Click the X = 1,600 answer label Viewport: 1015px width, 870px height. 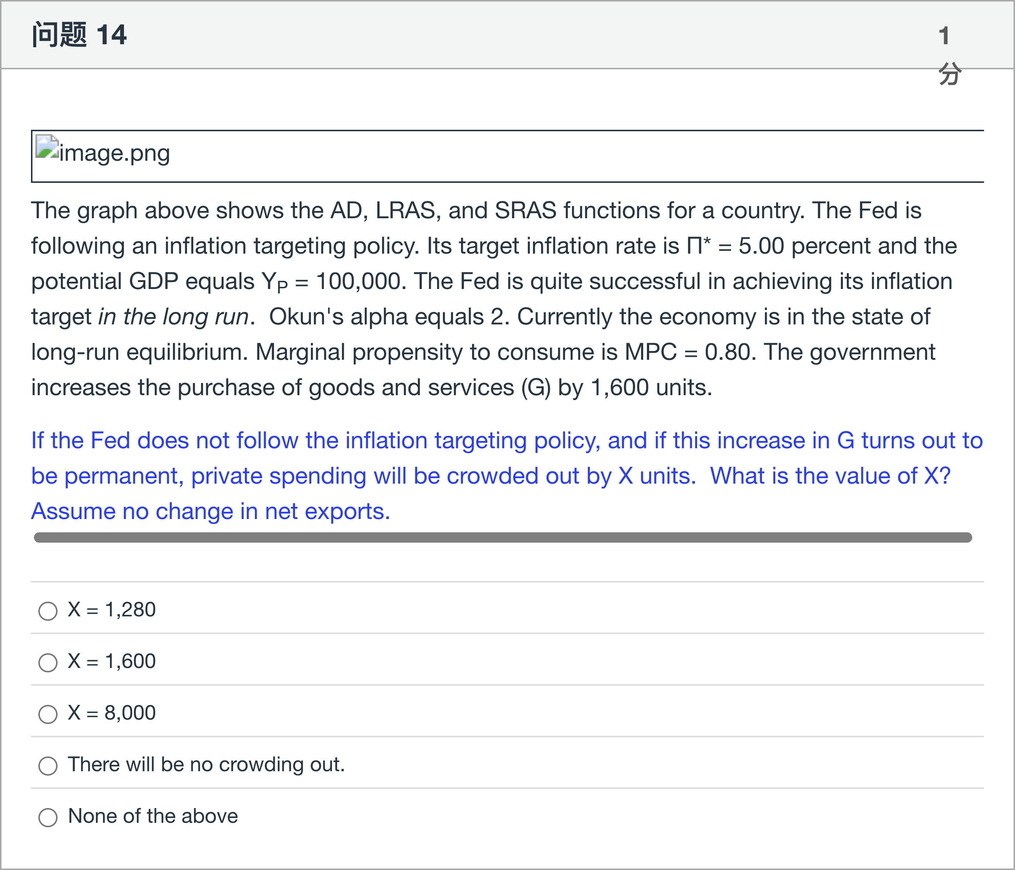click(112, 661)
